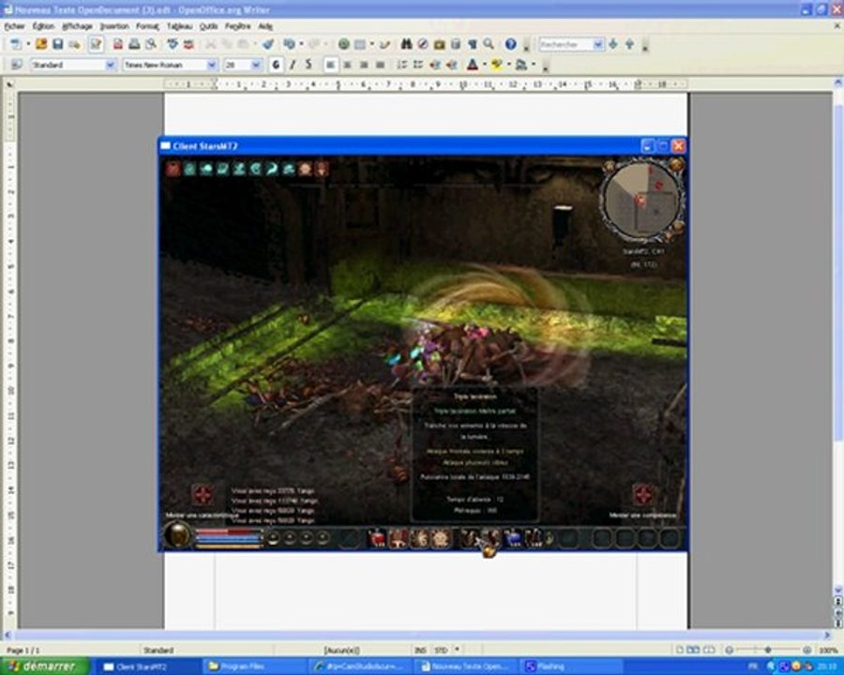The height and width of the screenshot is (675, 844).
Task: Toggle align right
Action: tap(364, 65)
